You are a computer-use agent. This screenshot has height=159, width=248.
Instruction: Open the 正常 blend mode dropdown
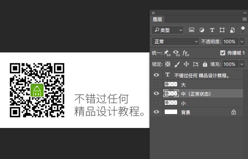(175, 42)
